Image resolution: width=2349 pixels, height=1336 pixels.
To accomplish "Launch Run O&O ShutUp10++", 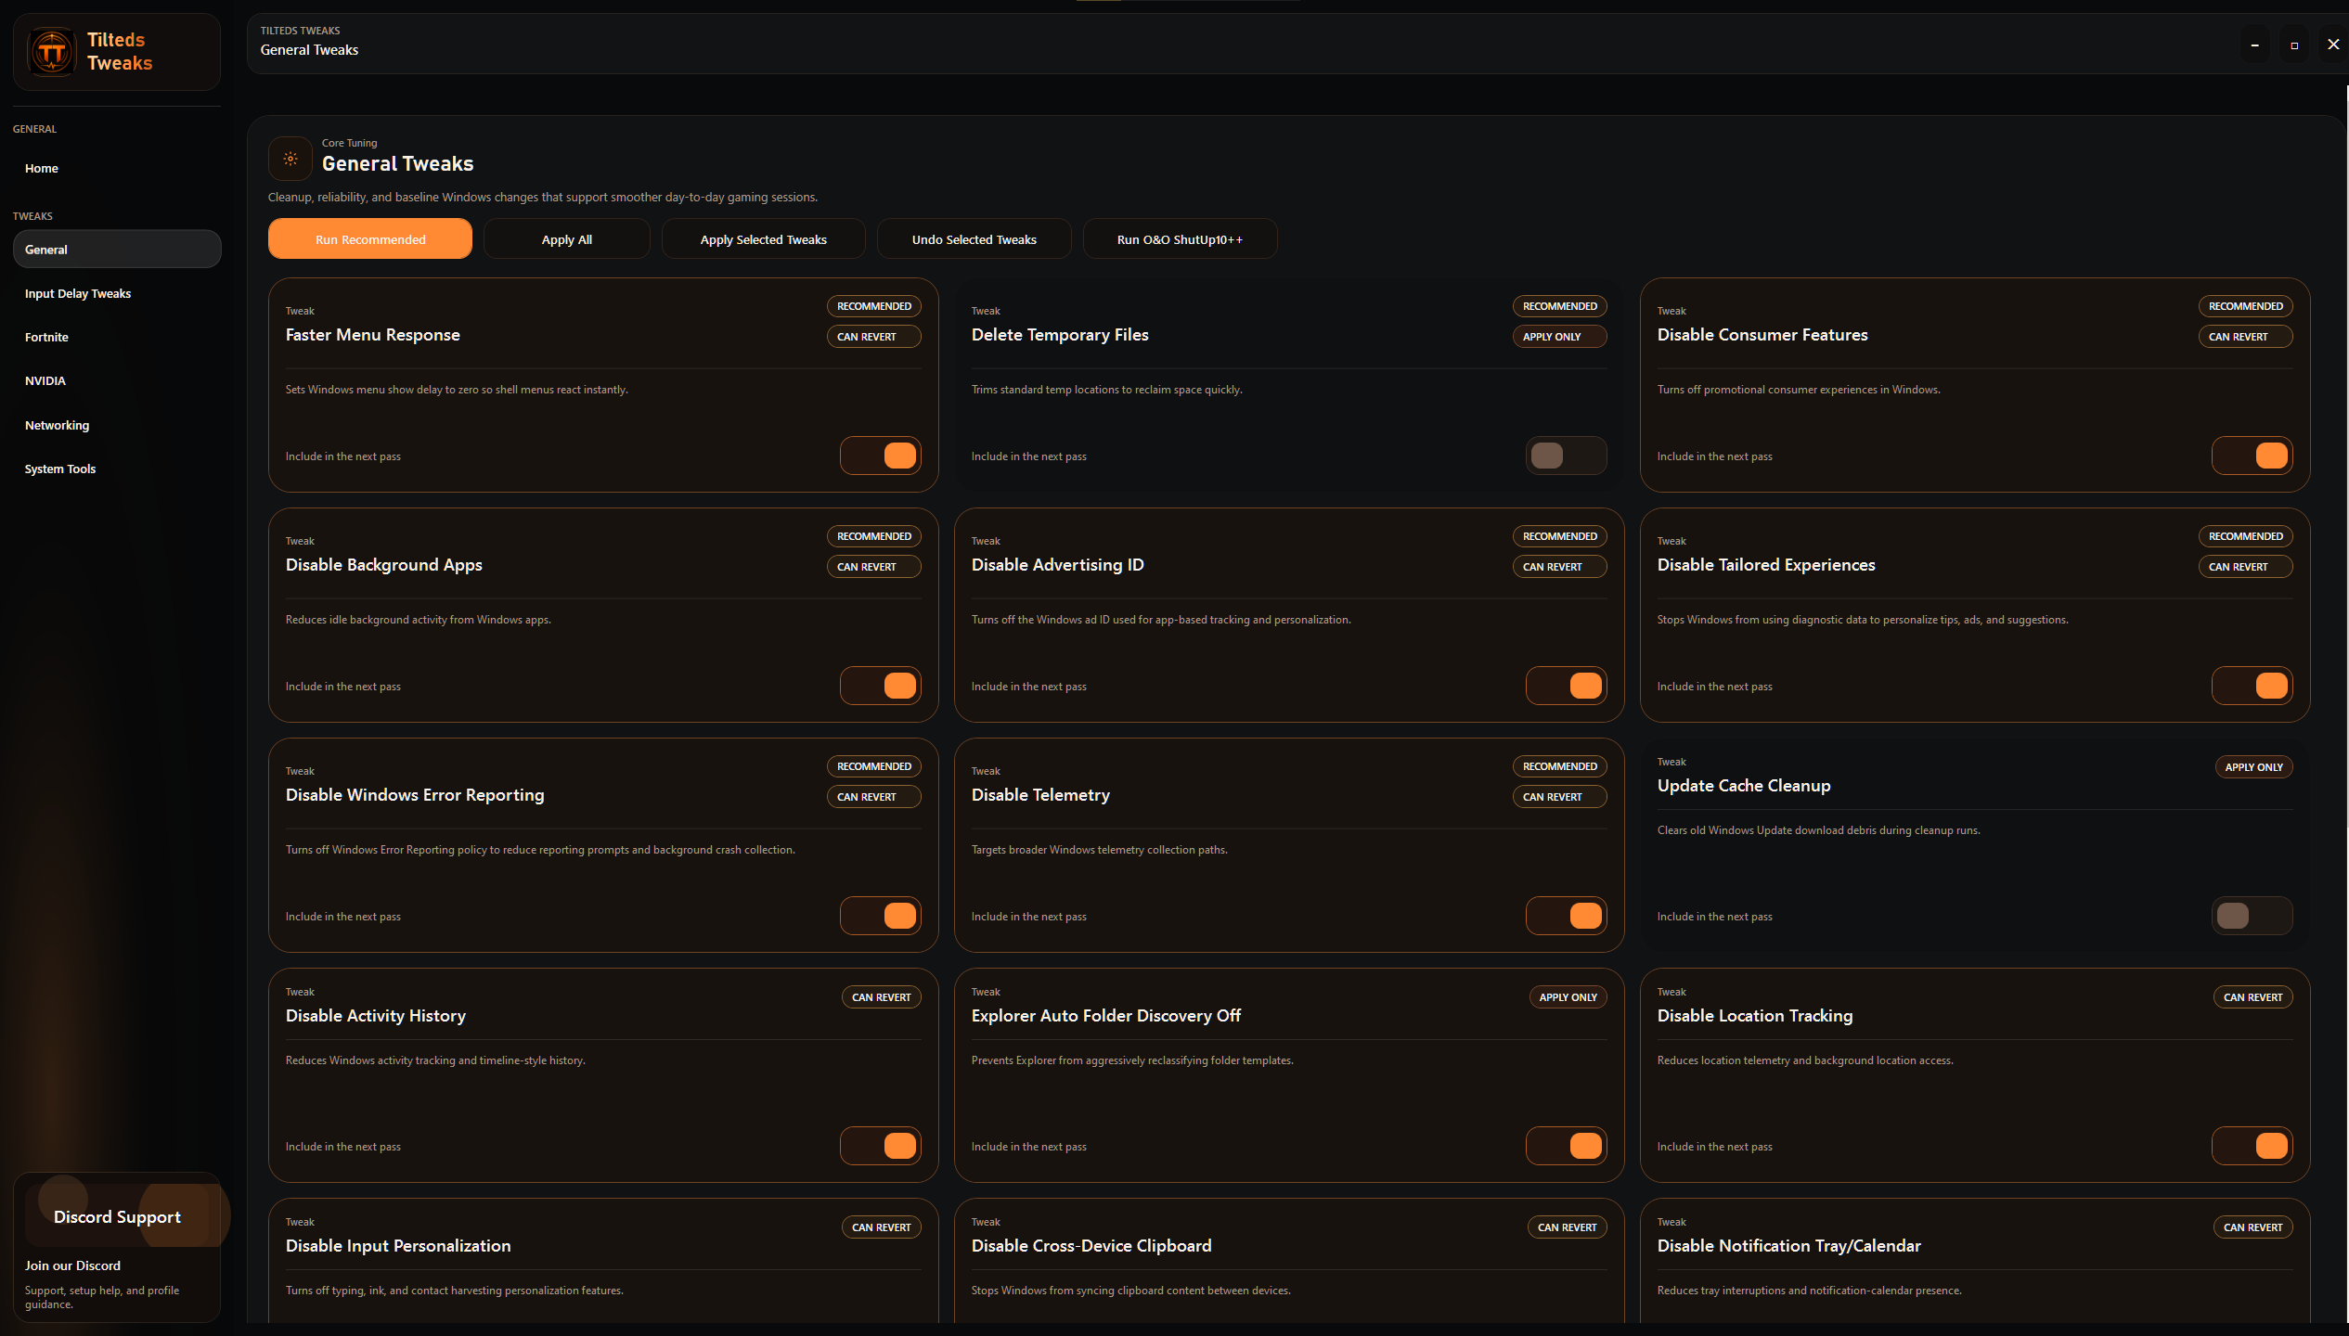I will (x=1181, y=238).
